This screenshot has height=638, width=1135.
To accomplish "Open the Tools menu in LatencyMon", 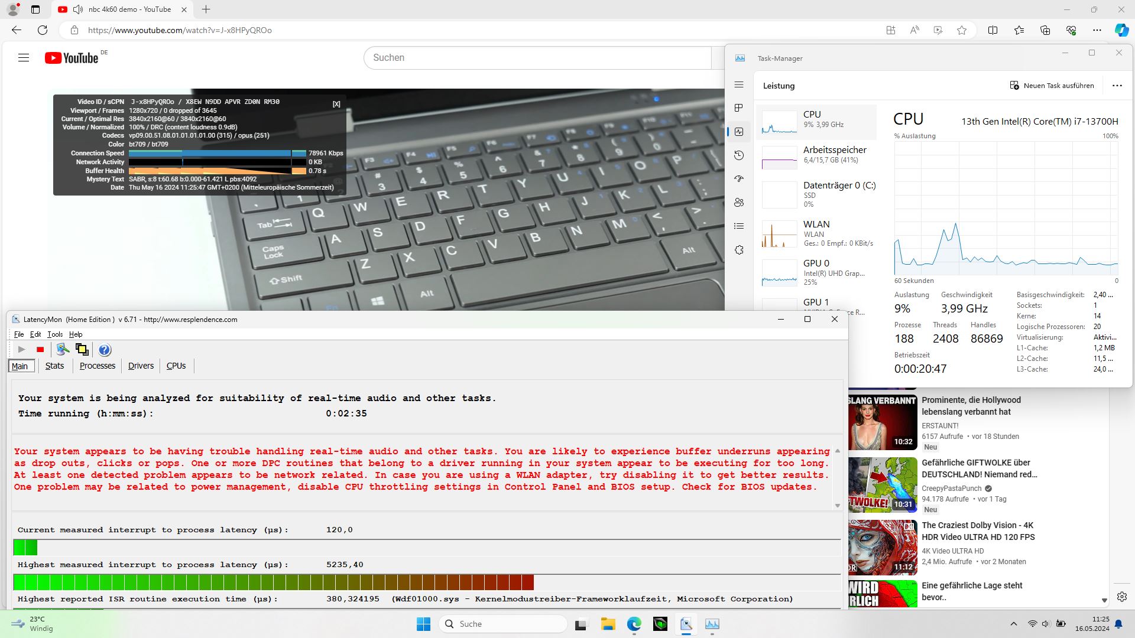I will [x=55, y=334].
